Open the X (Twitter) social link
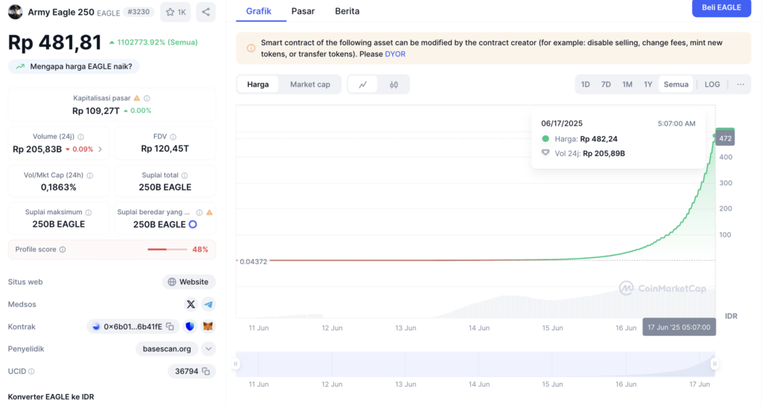The width and height of the screenshot is (762, 406). tap(191, 305)
